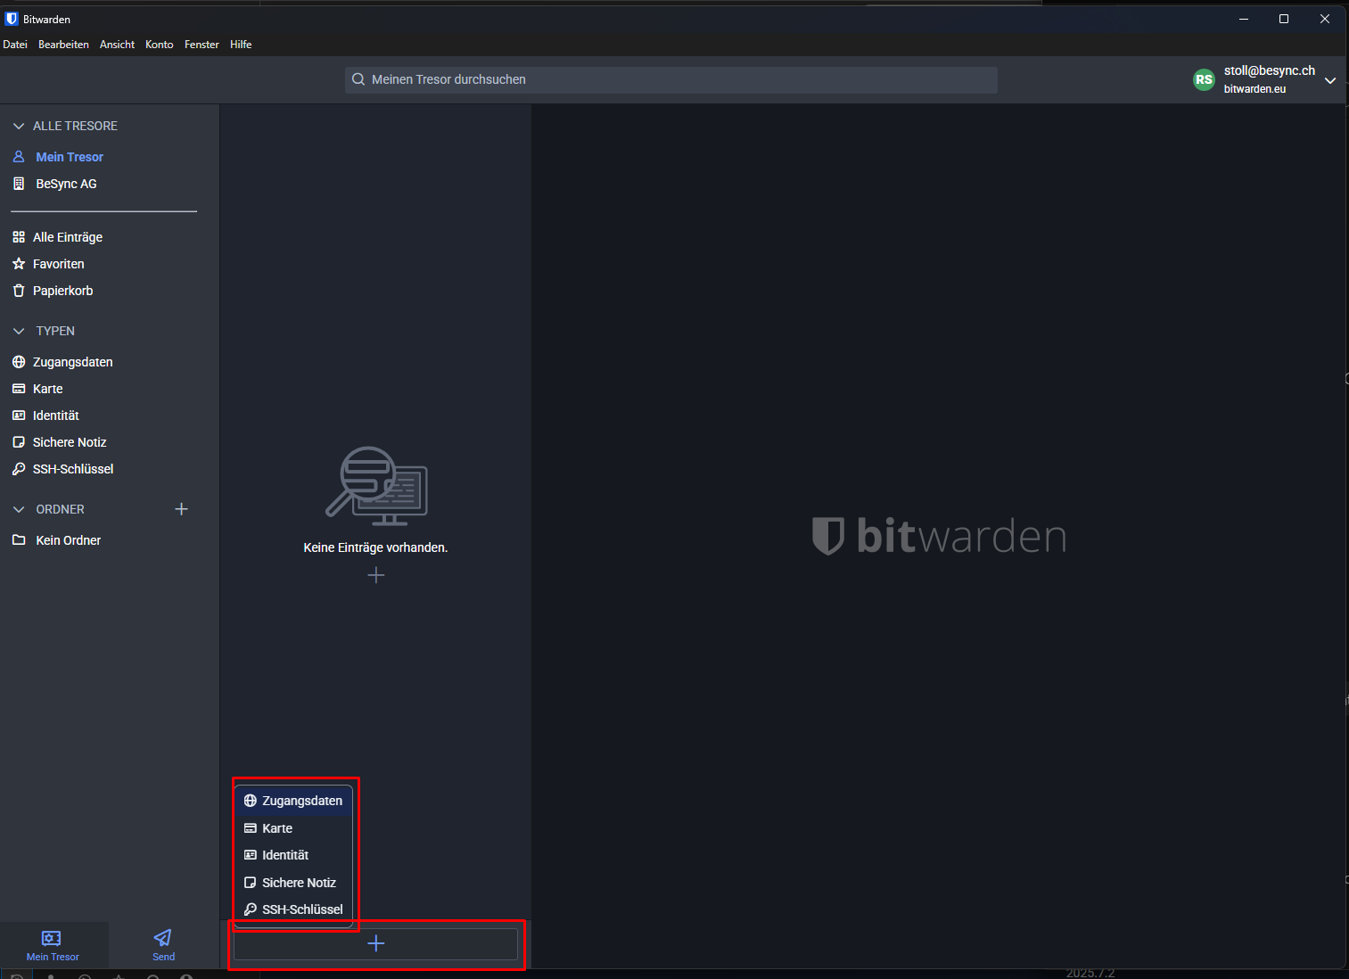1349x979 pixels.
Task: Click the small plus under empty-list message
Action: 375,575
